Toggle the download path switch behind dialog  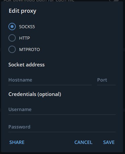click(114, 1)
